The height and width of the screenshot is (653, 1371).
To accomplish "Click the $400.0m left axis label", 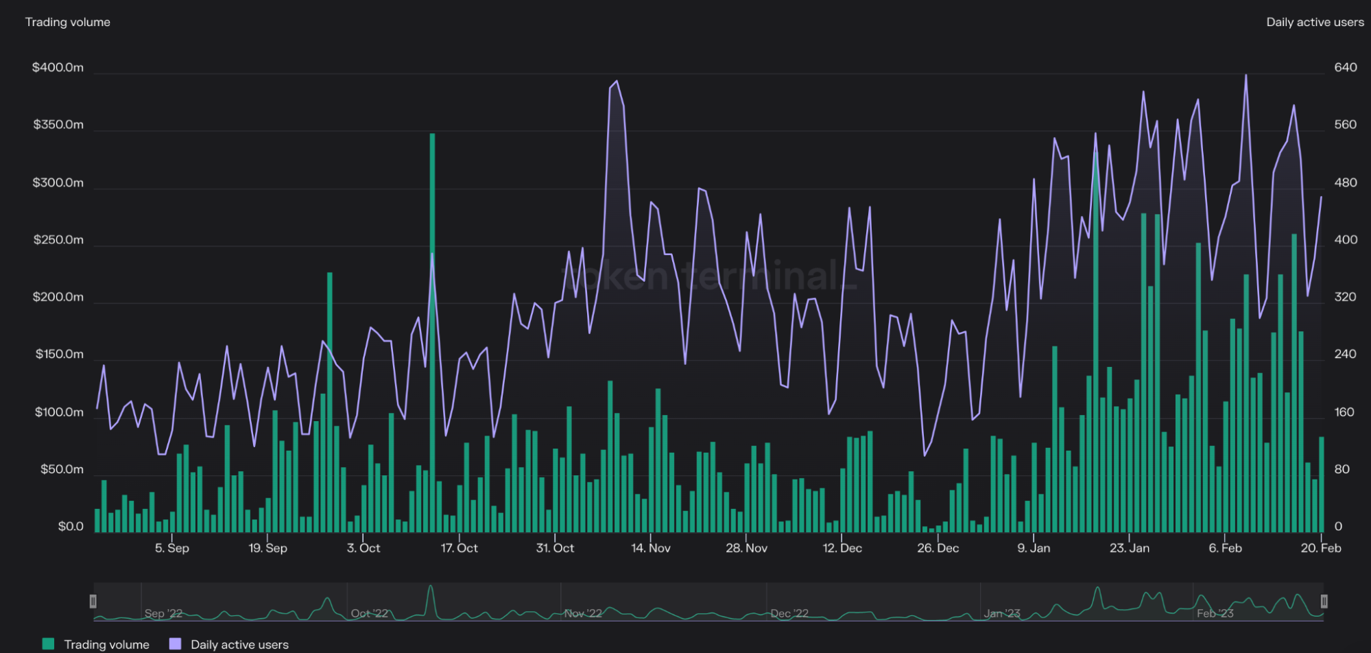I will (x=58, y=67).
